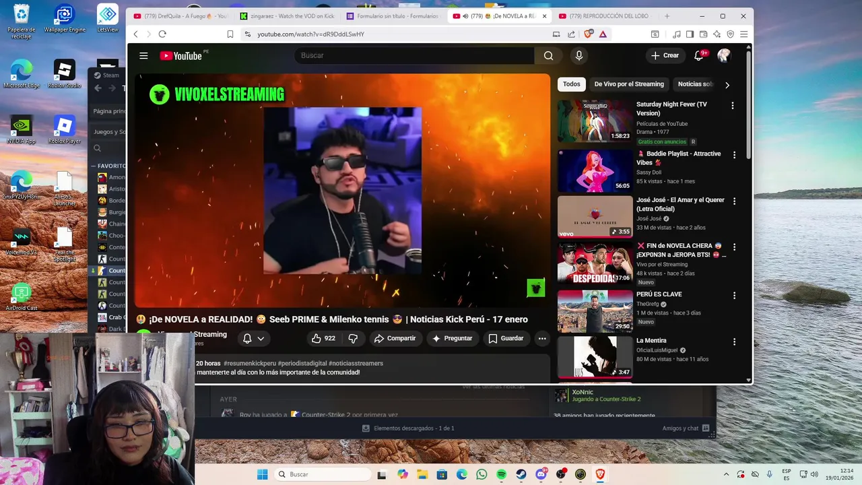This screenshot has width=862, height=485.
Task: Open options for Saturday Night Fever video
Action: pos(733,106)
